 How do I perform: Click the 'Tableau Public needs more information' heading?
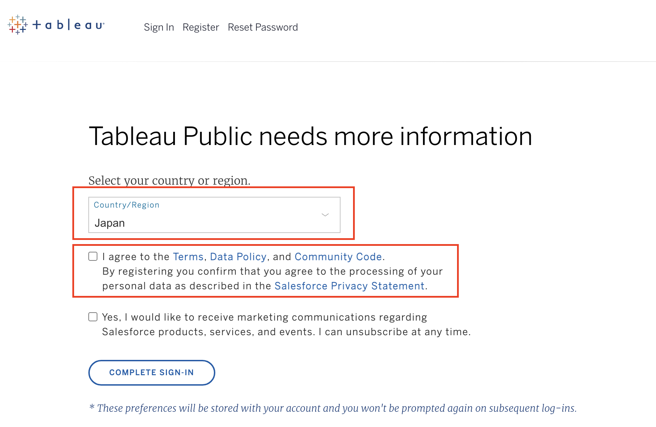(310, 136)
